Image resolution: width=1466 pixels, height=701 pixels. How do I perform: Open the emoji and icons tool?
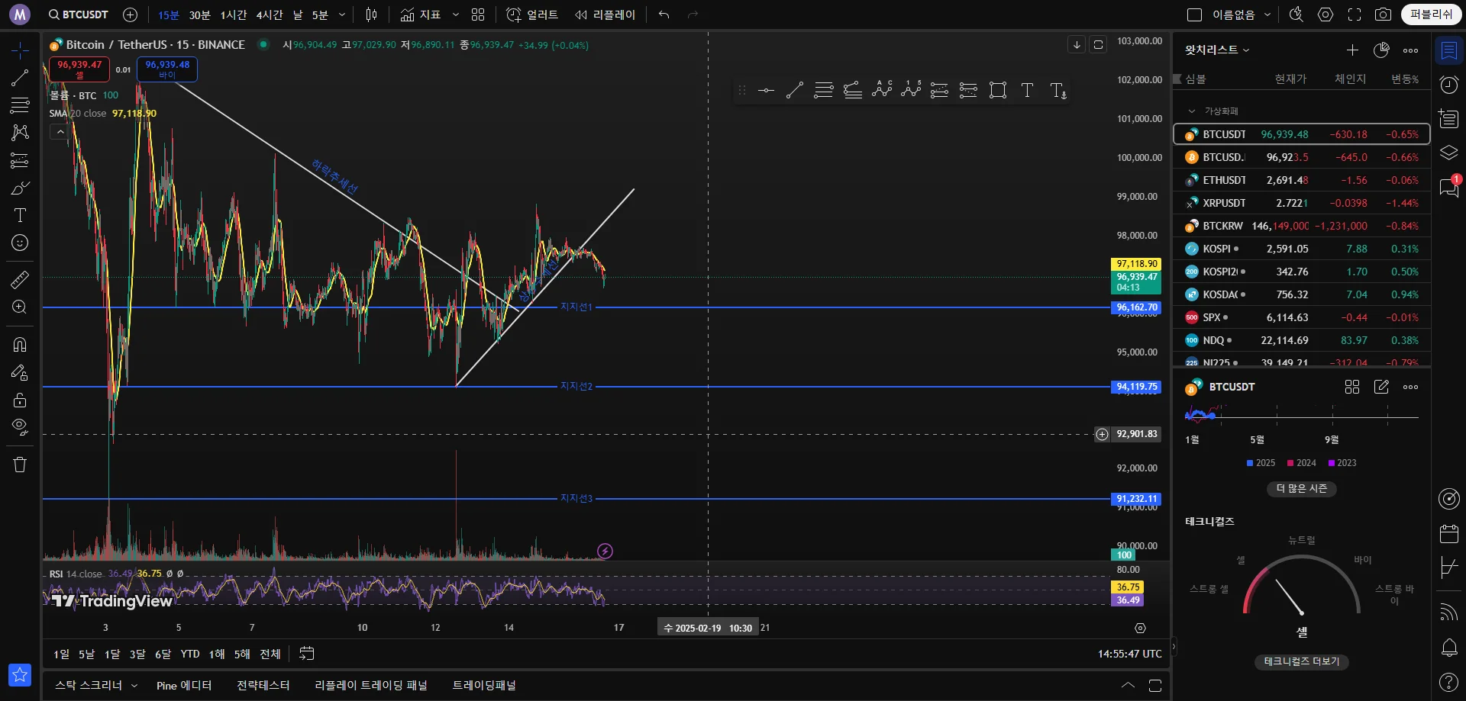(20, 243)
